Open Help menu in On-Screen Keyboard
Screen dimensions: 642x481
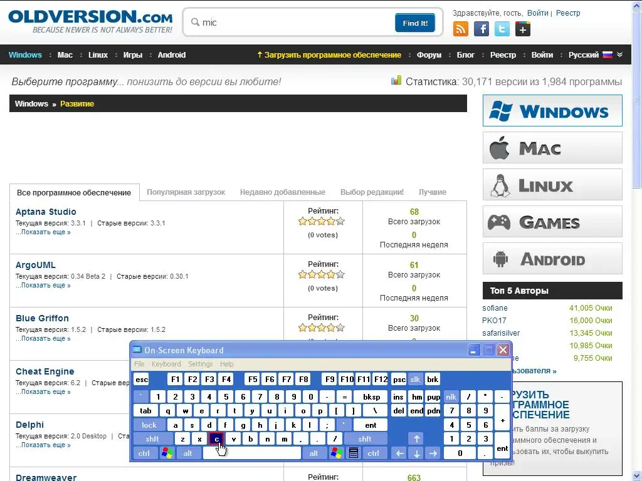[x=226, y=364]
